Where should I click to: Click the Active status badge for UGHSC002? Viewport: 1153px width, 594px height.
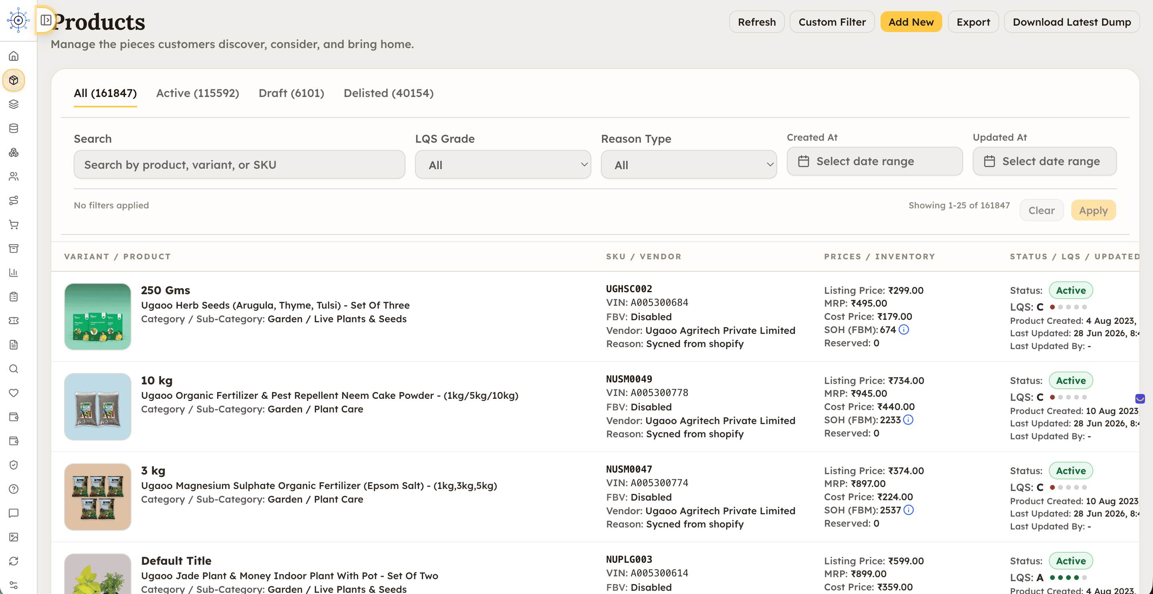pyautogui.click(x=1070, y=290)
